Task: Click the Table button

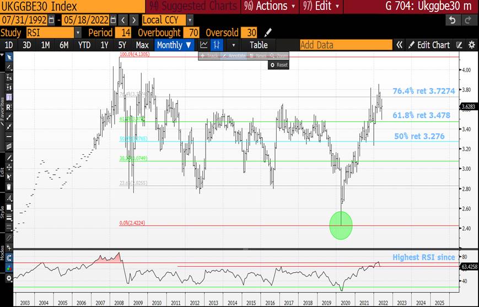Action: [x=259, y=45]
